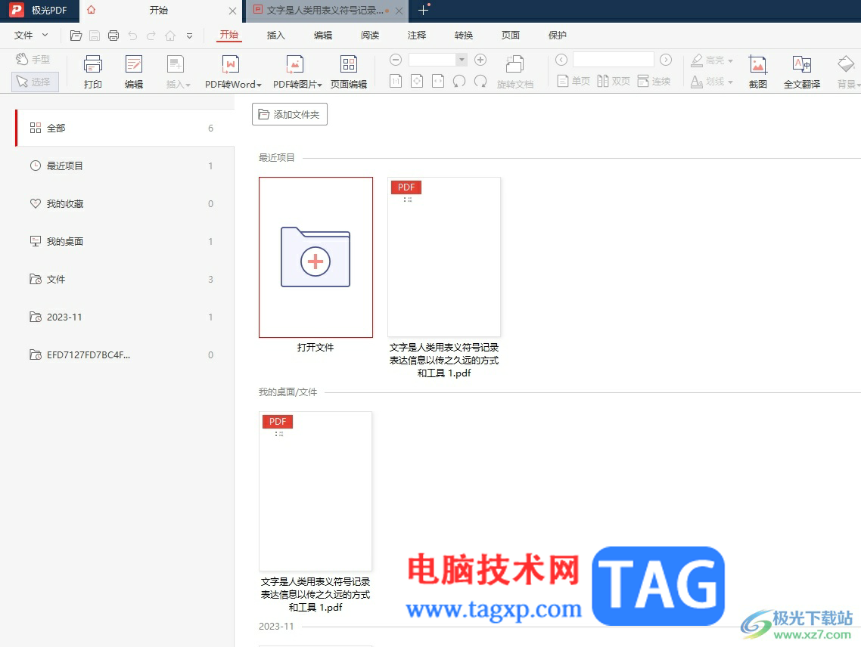Screen dimensions: 861x647
Task: Click the previous page arrow icon
Action: tap(561, 59)
